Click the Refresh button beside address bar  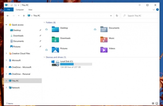117,16
